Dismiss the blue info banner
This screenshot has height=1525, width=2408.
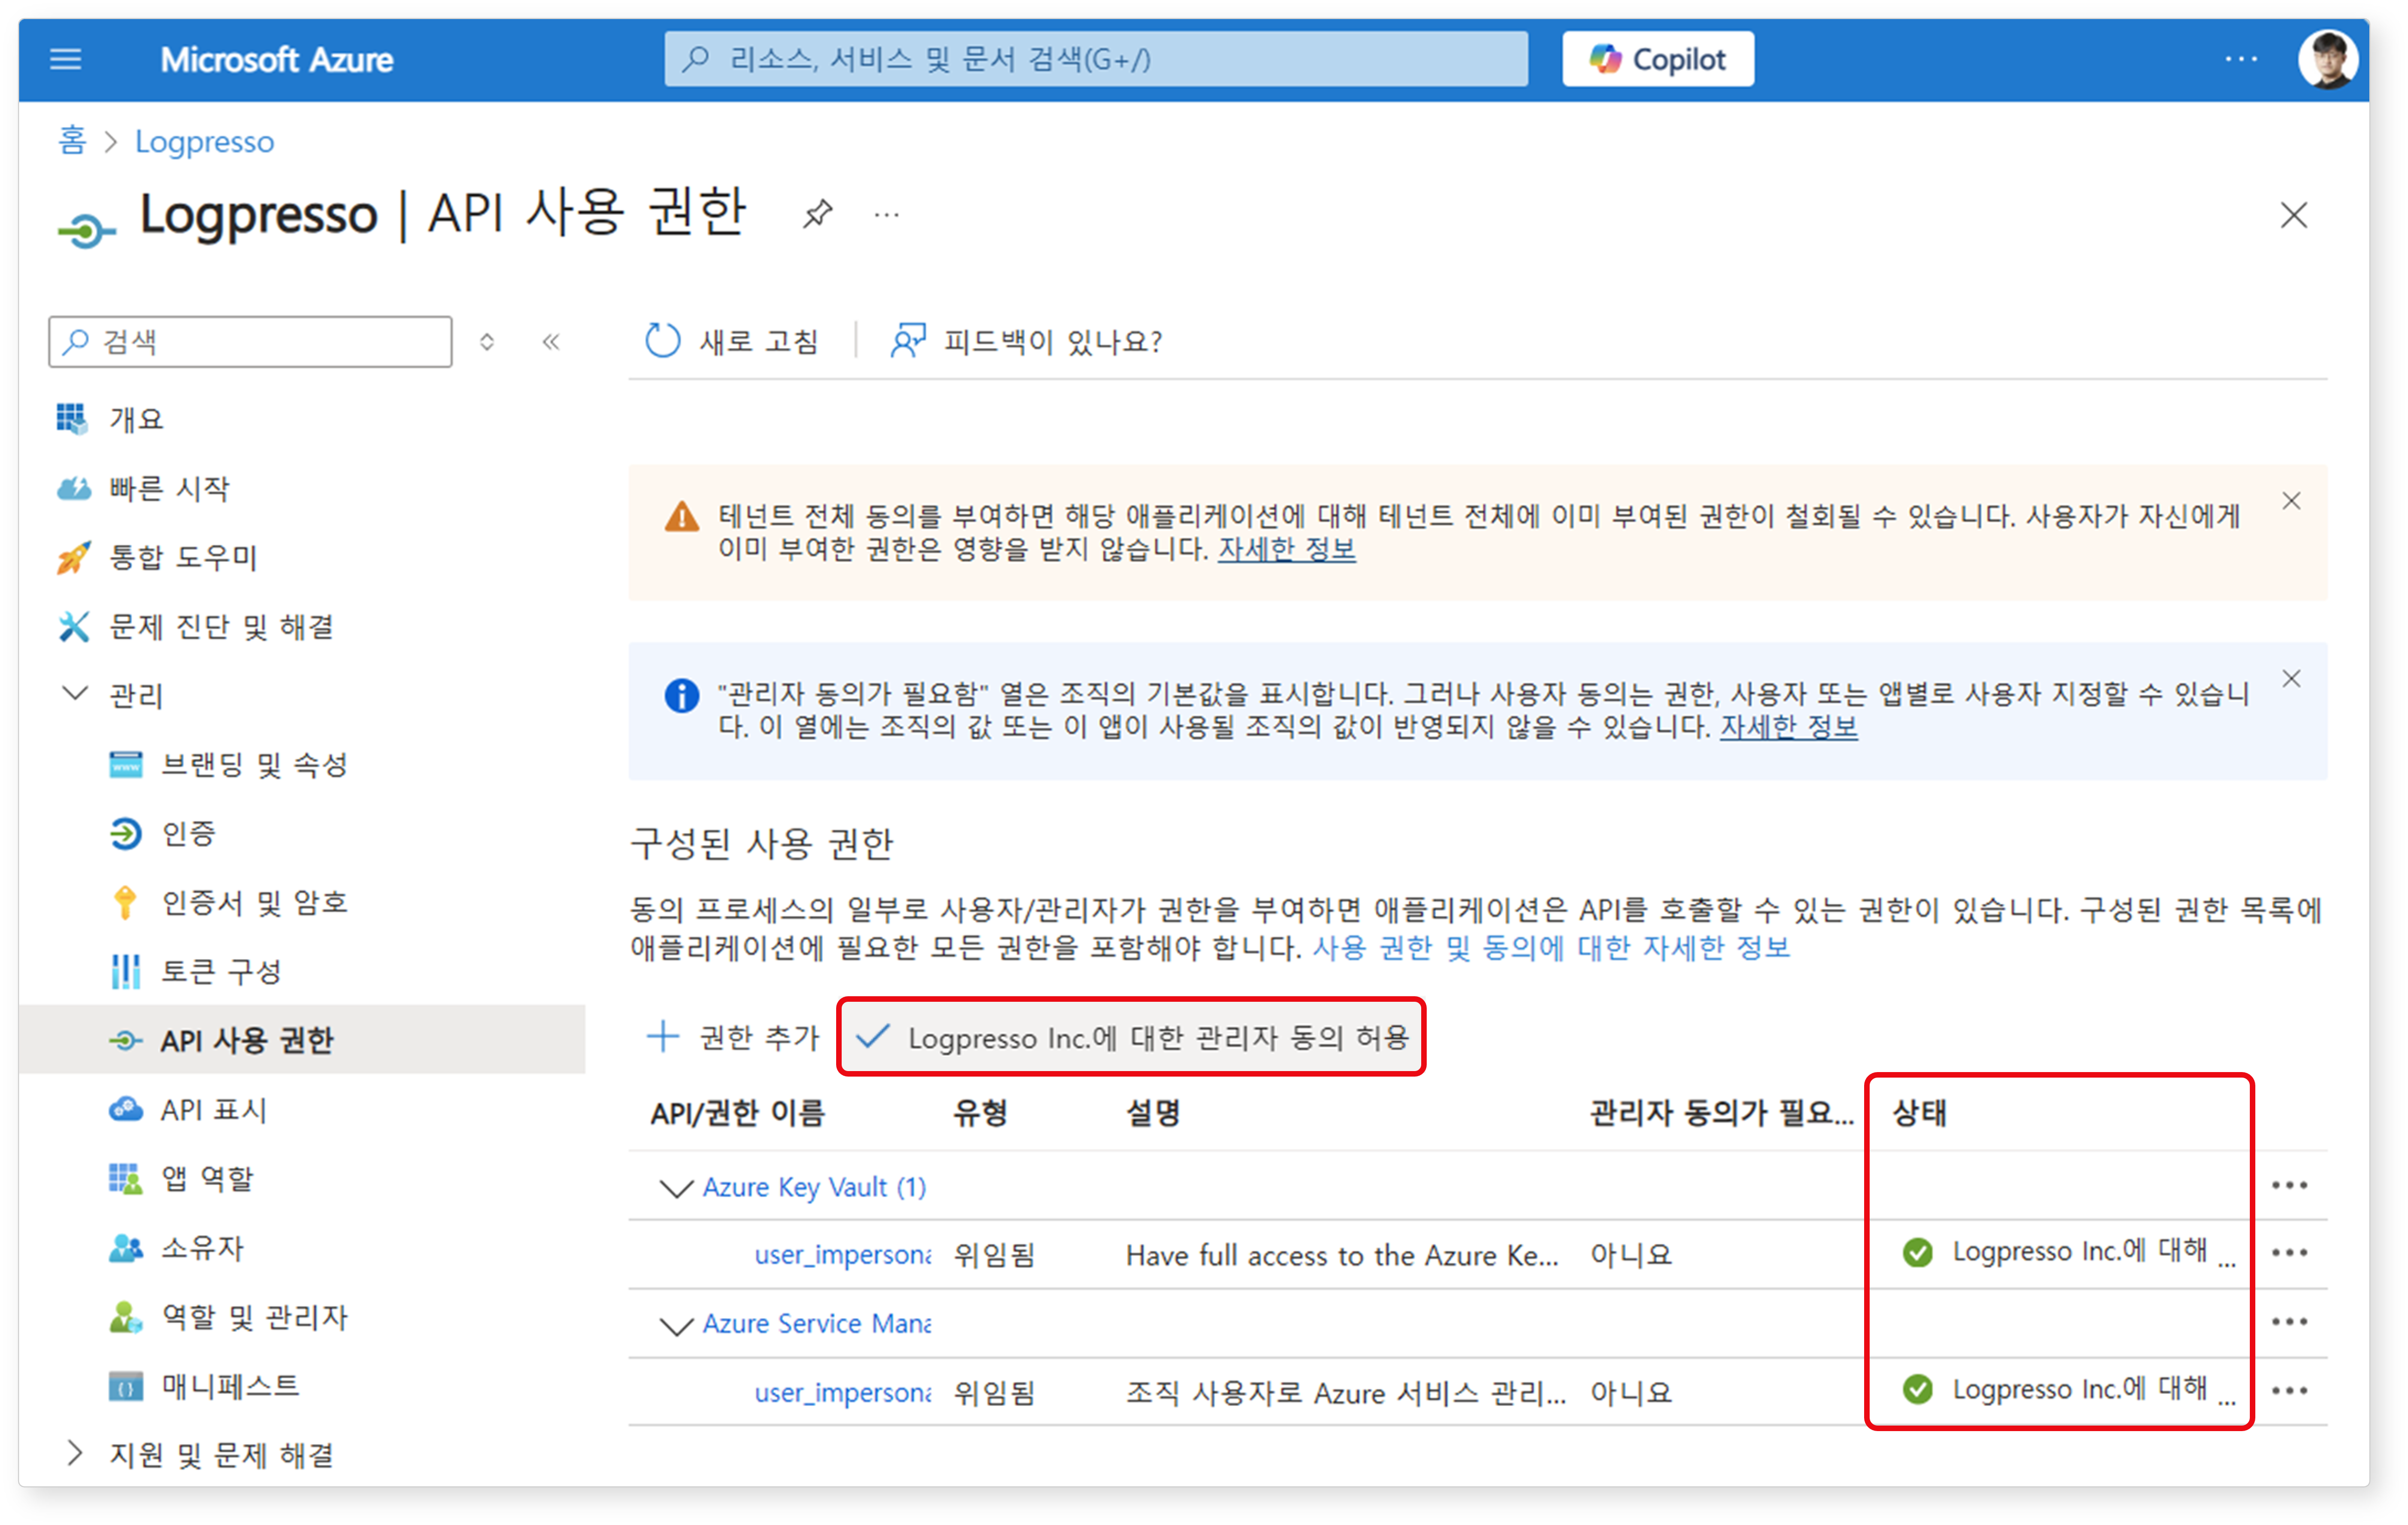click(2292, 679)
